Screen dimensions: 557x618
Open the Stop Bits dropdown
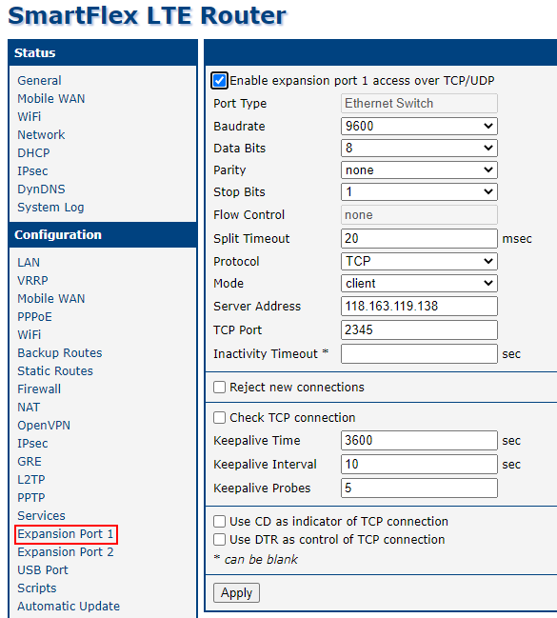pyautogui.click(x=419, y=192)
